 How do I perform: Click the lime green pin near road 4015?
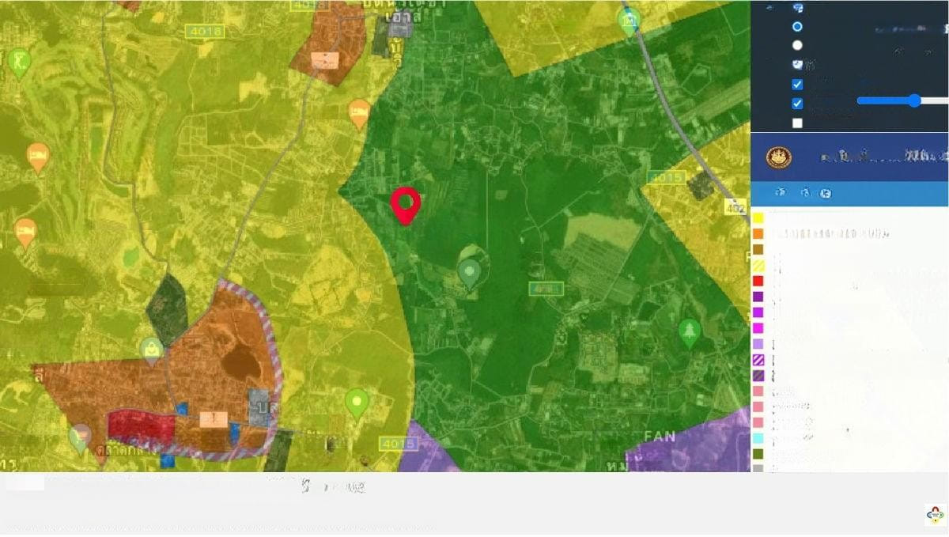[x=357, y=403]
